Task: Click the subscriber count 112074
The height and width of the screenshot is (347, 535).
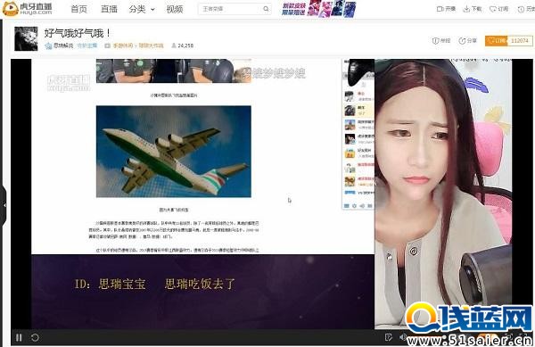Action: coord(520,41)
